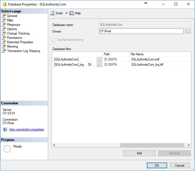This screenshot has height=171, width=195.
Task: Open the View connection properties link
Action: pos(27,130)
